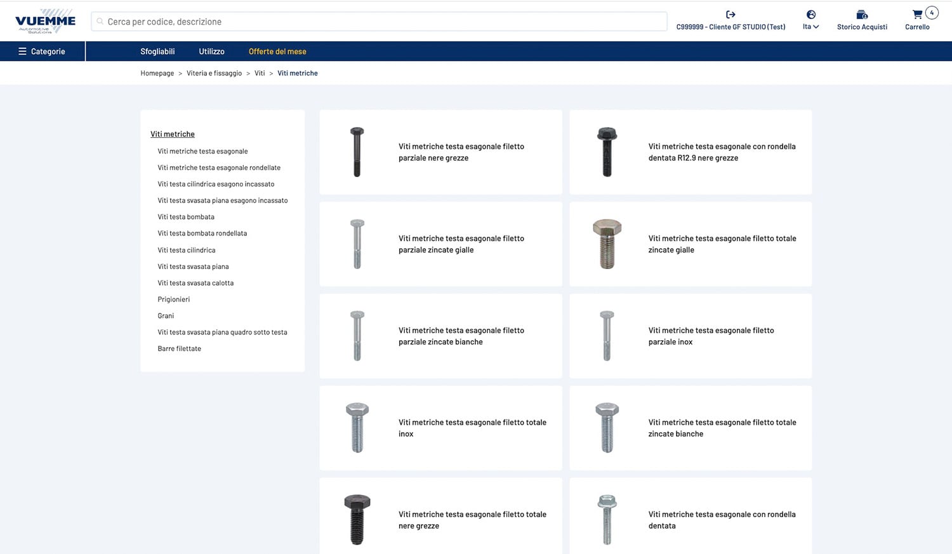Viewport: 952px width, 554px height.
Task: Open Barre filettate category
Action: 179,349
